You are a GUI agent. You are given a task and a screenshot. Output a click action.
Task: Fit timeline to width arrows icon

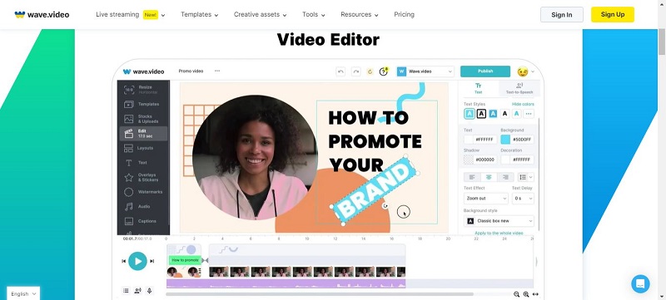pos(535,294)
